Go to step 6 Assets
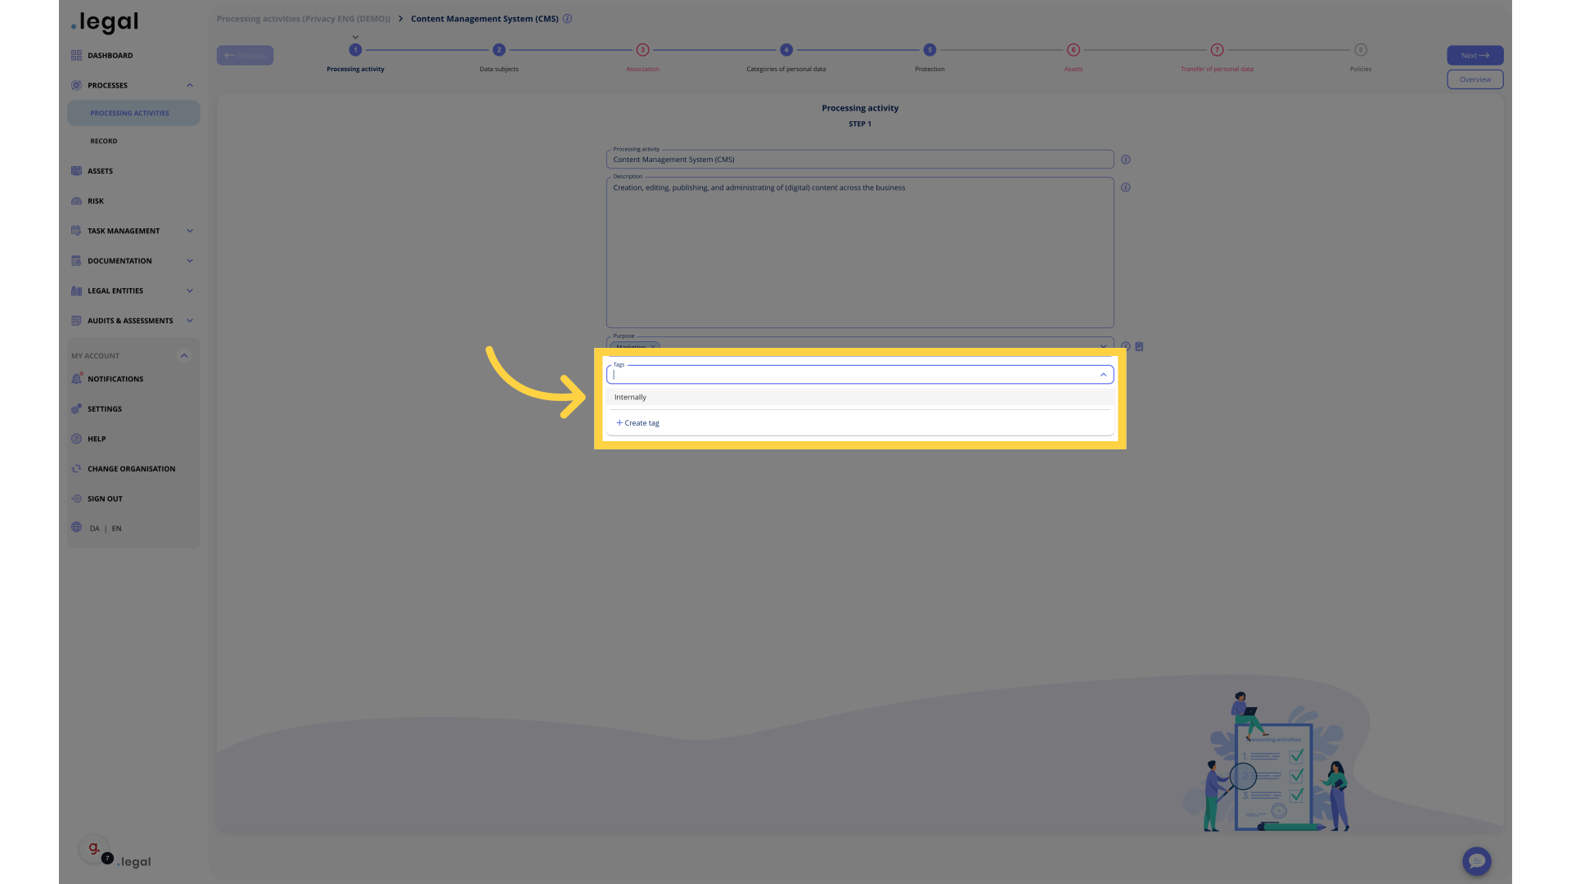The height and width of the screenshot is (884, 1571). (1074, 50)
